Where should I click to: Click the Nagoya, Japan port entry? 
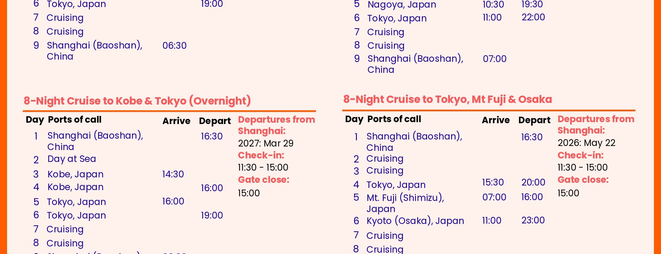pos(402,5)
